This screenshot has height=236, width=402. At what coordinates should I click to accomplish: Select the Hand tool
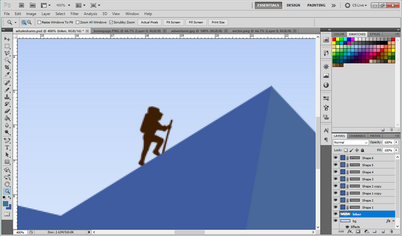coord(7,184)
